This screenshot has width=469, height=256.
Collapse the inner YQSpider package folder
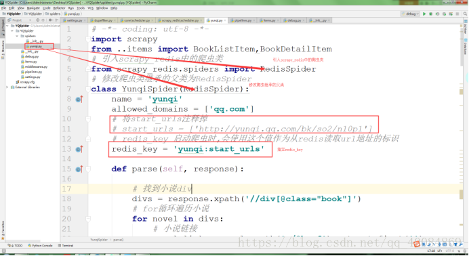pyautogui.click(x=12, y=30)
